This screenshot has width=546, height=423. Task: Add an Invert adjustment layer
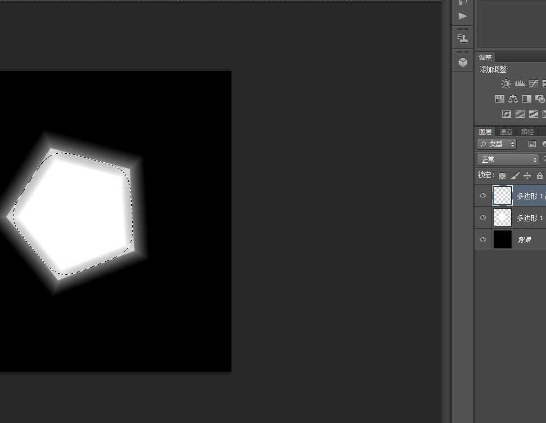coord(506,114)
